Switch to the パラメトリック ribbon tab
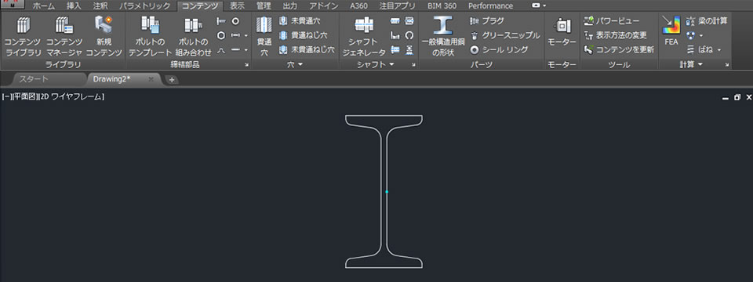The image size is (753, 282). coord(144,6)
